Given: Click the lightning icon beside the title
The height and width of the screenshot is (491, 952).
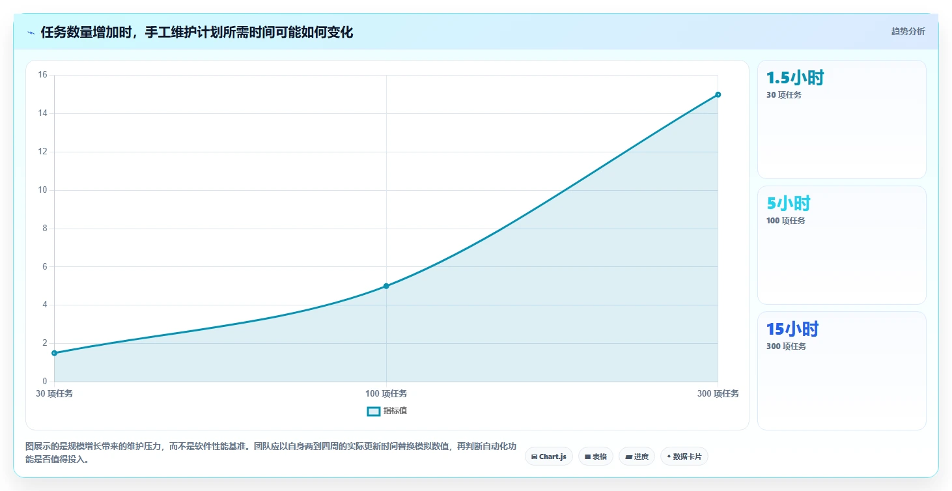Looking at the screenshot, I should click(31, 32).
